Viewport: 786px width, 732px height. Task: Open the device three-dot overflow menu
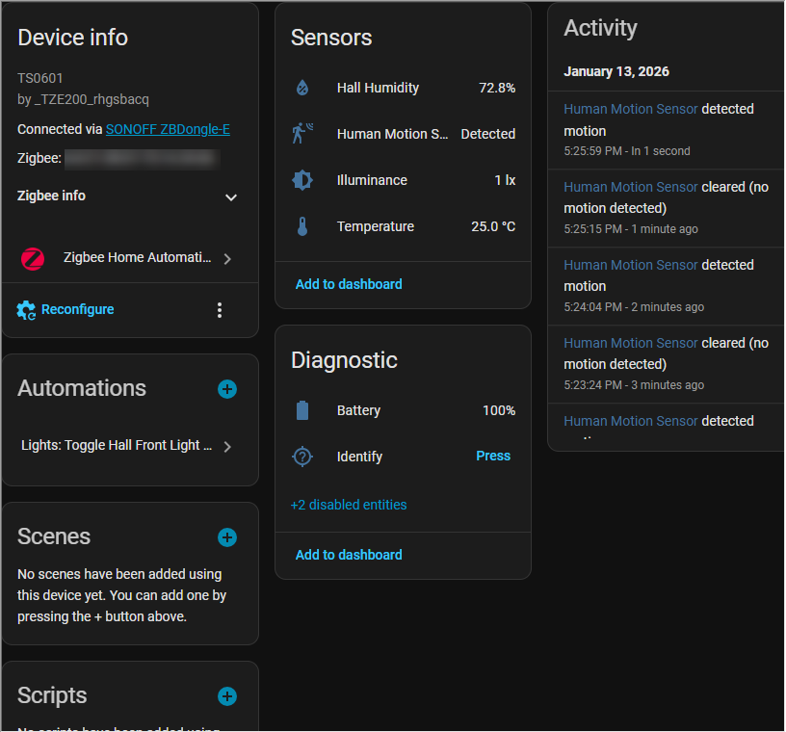click(x=220, y=310)
